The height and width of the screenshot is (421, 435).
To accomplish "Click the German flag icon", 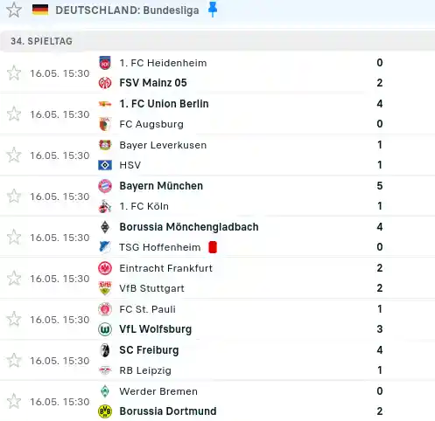I will (x=40, y=10).
